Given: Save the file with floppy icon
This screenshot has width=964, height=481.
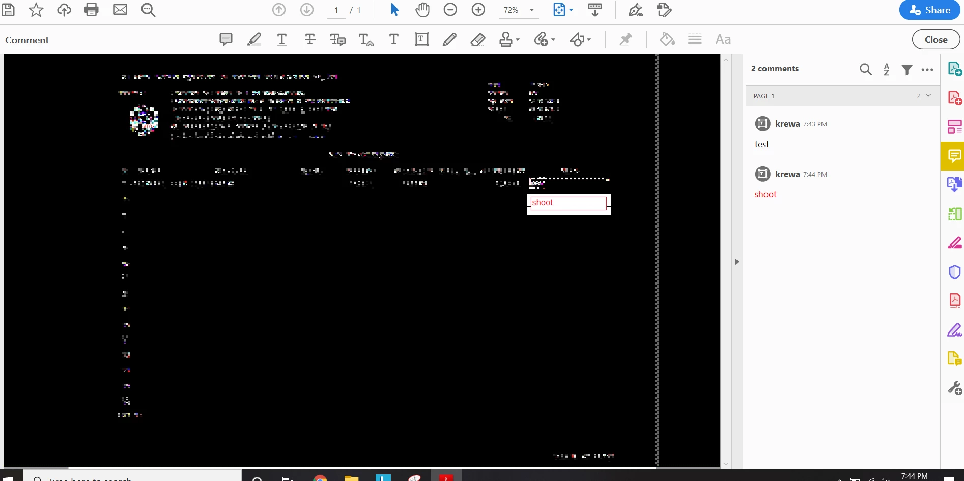Looking at the screenshot, I should [x=8, y=10].
